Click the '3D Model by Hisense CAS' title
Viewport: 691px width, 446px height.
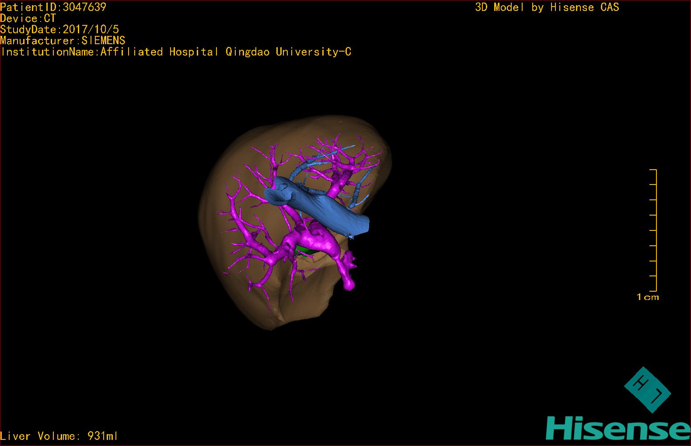pos(547,7)
